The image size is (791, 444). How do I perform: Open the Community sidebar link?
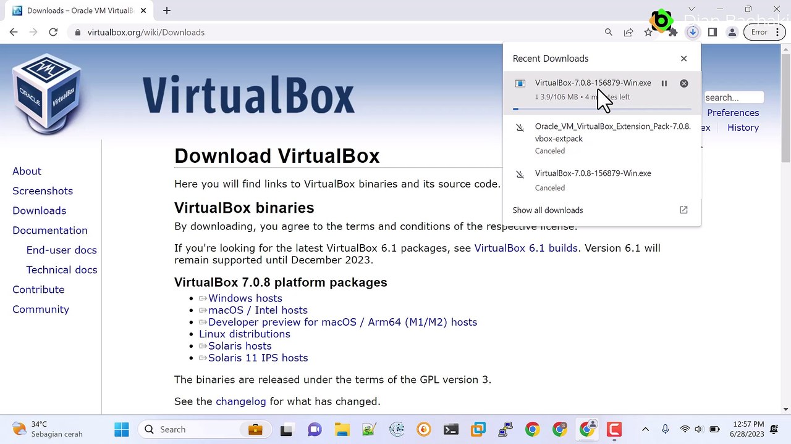pyautogui.click(x=41, y=310)
